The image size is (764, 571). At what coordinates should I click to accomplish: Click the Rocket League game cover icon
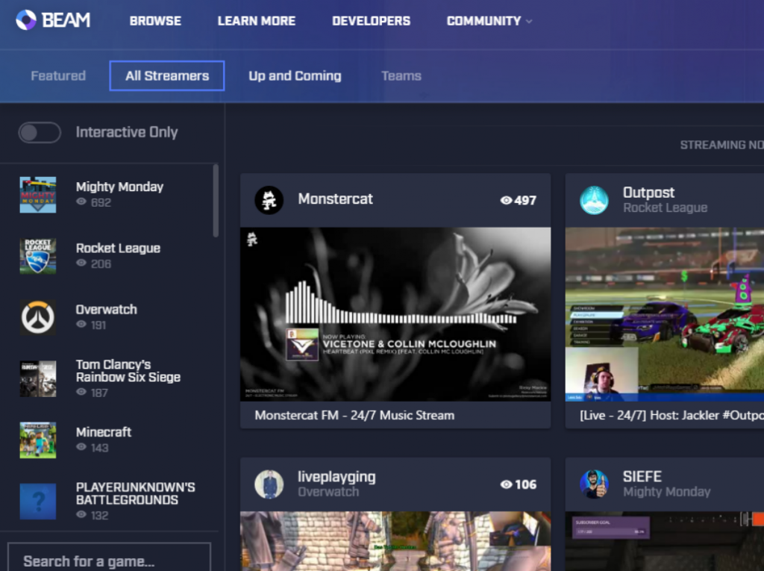(x=37, y=256)
